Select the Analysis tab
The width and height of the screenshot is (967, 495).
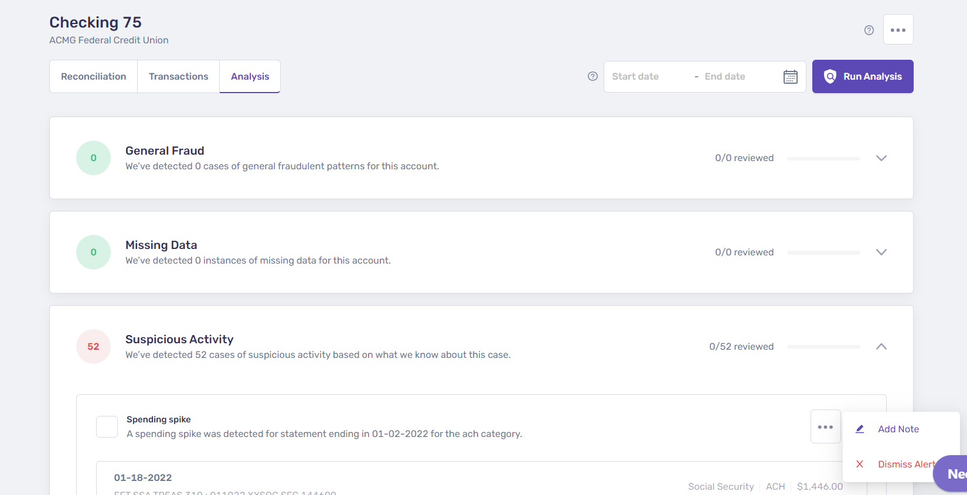click(x=250, y=77)
